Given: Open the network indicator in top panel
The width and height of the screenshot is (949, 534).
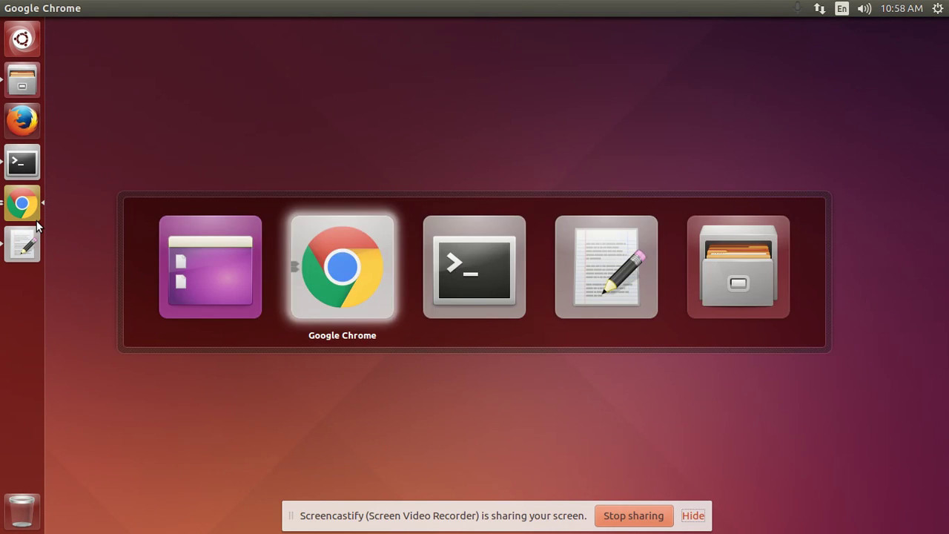Looking at the screenshot, I should tap(819, 8).
